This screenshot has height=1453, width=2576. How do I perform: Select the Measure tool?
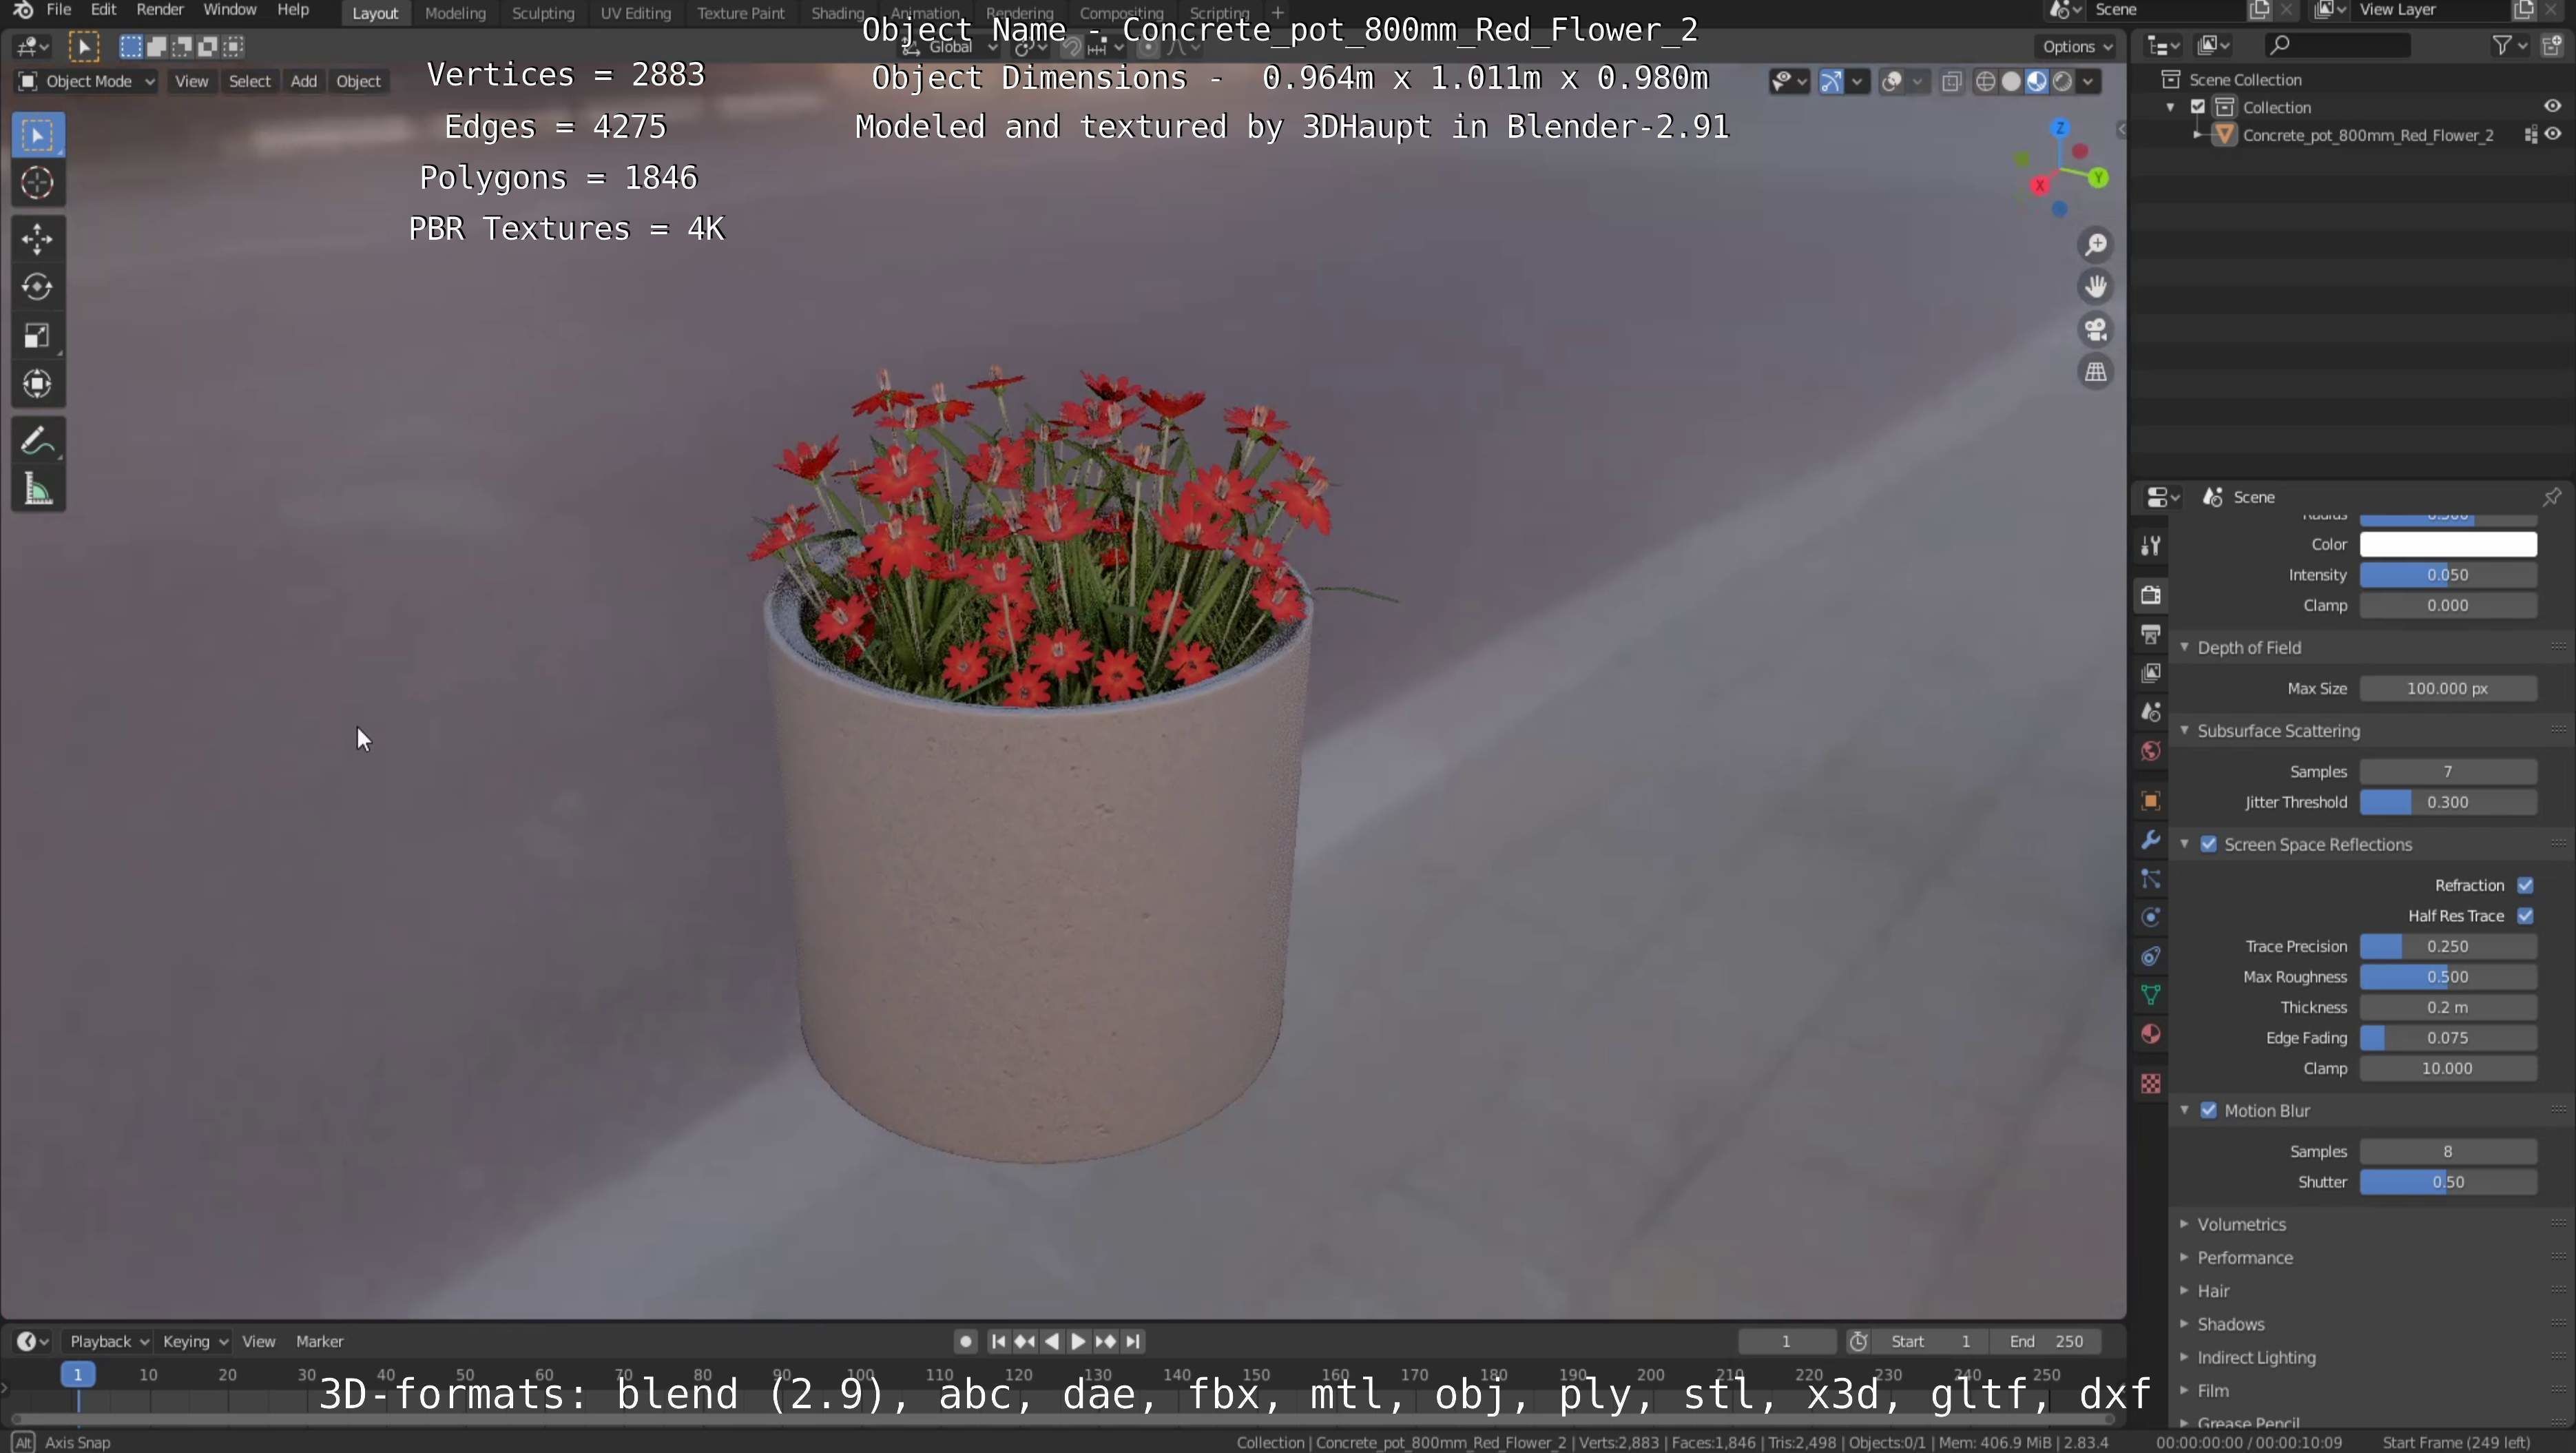point(37,489)
